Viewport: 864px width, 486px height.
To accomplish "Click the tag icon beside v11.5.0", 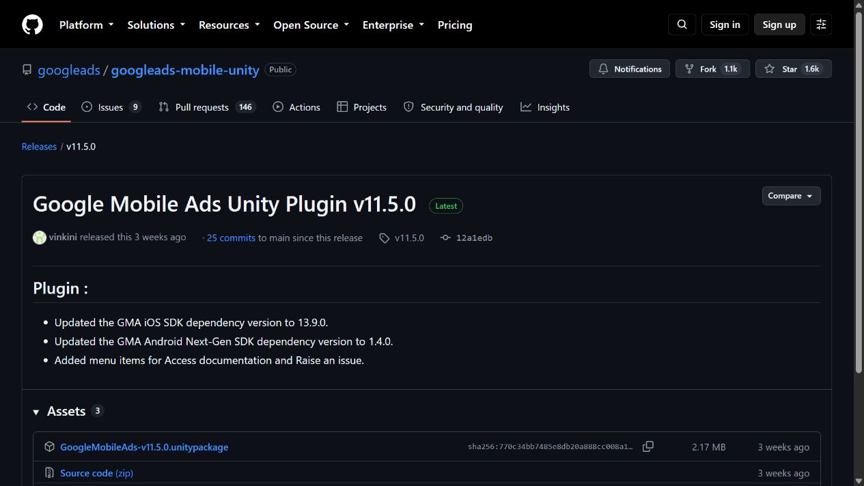I will (385, 238).
